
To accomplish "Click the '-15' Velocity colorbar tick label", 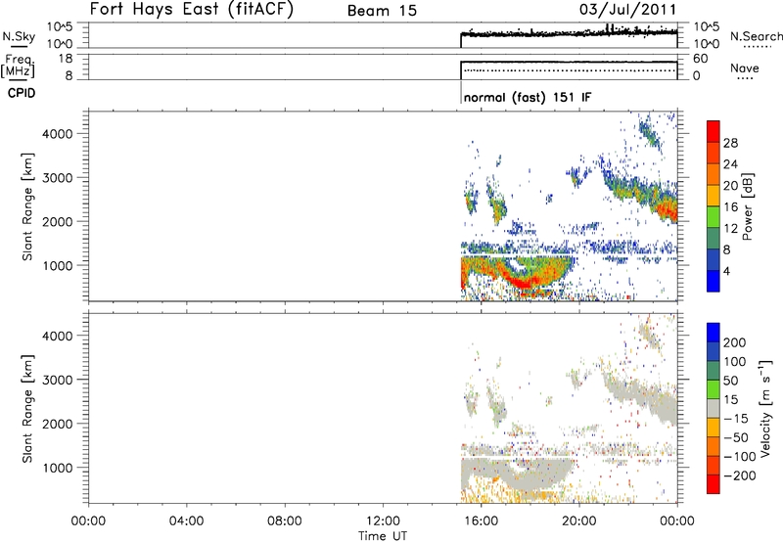I will (736, 419).
